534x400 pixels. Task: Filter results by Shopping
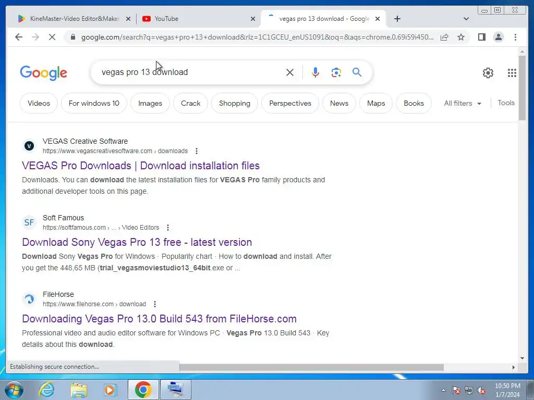coord(235,104)
